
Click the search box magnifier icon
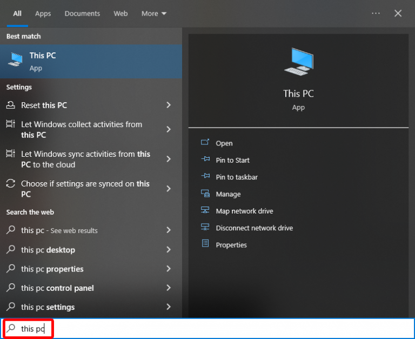tap(11, 328)
